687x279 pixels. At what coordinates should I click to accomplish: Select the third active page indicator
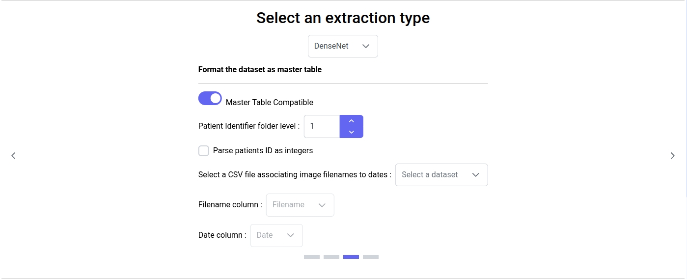[351, 257]
